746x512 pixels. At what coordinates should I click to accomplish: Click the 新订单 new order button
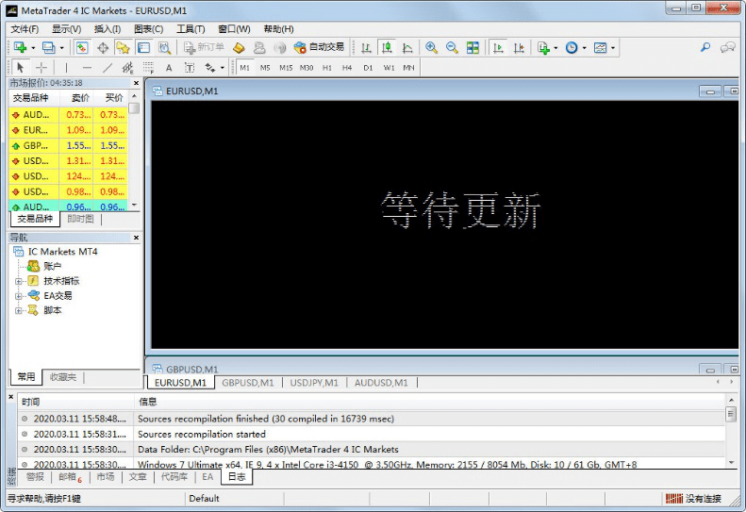pyautogui.click(x=204, y=47)
